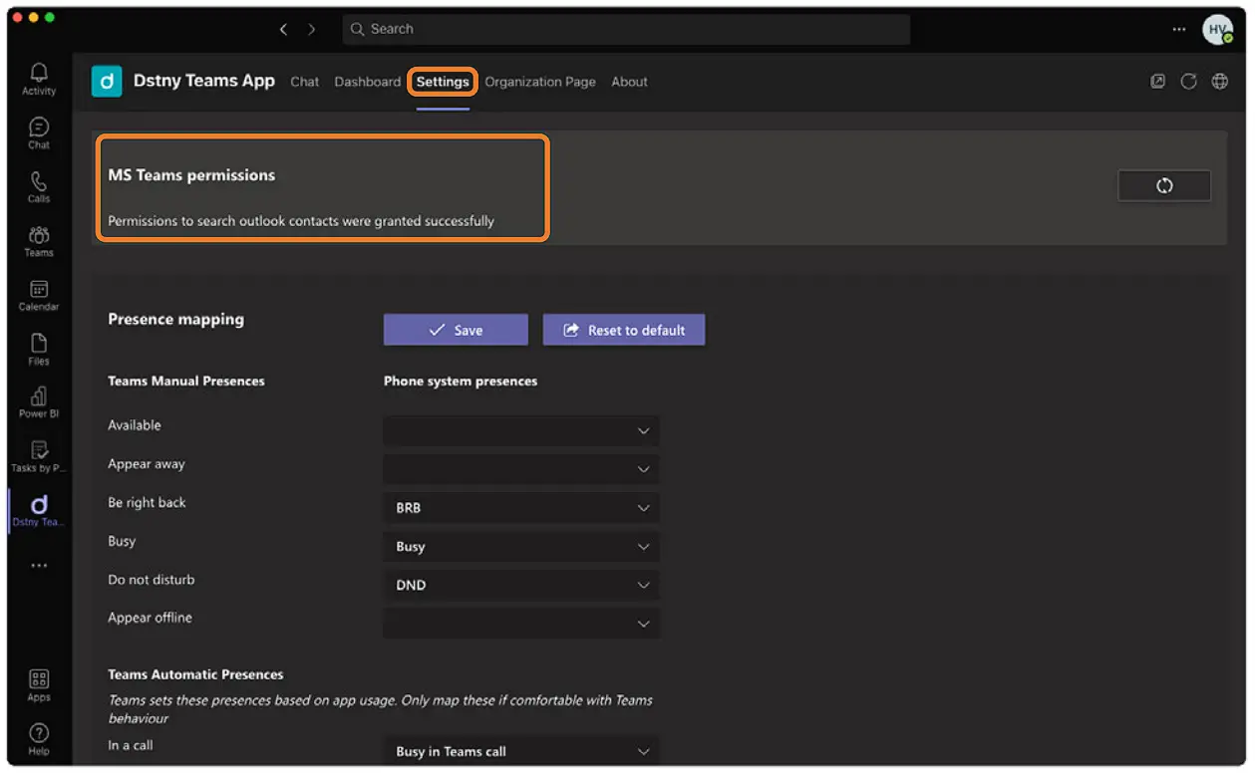1255x776 pixels.
Task: Click the Search input field
Action: coord(626,29)
